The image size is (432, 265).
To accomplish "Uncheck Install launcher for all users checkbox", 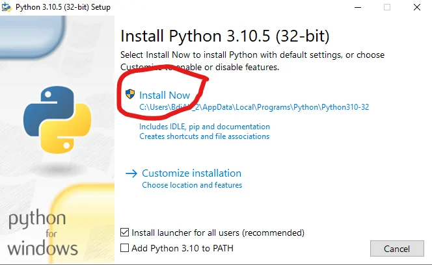I will pos(125,233).
